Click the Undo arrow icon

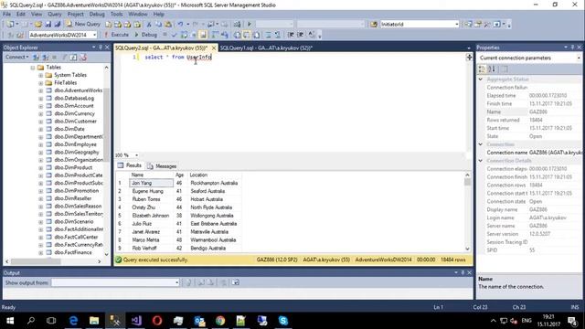[180, 25]
